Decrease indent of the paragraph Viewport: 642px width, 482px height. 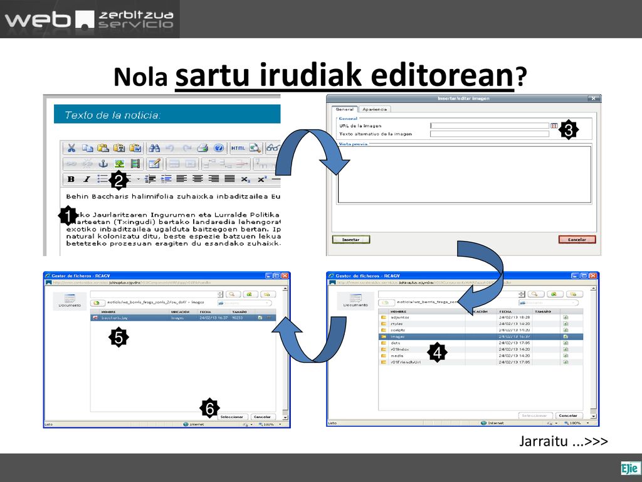(x=150, y=179)
